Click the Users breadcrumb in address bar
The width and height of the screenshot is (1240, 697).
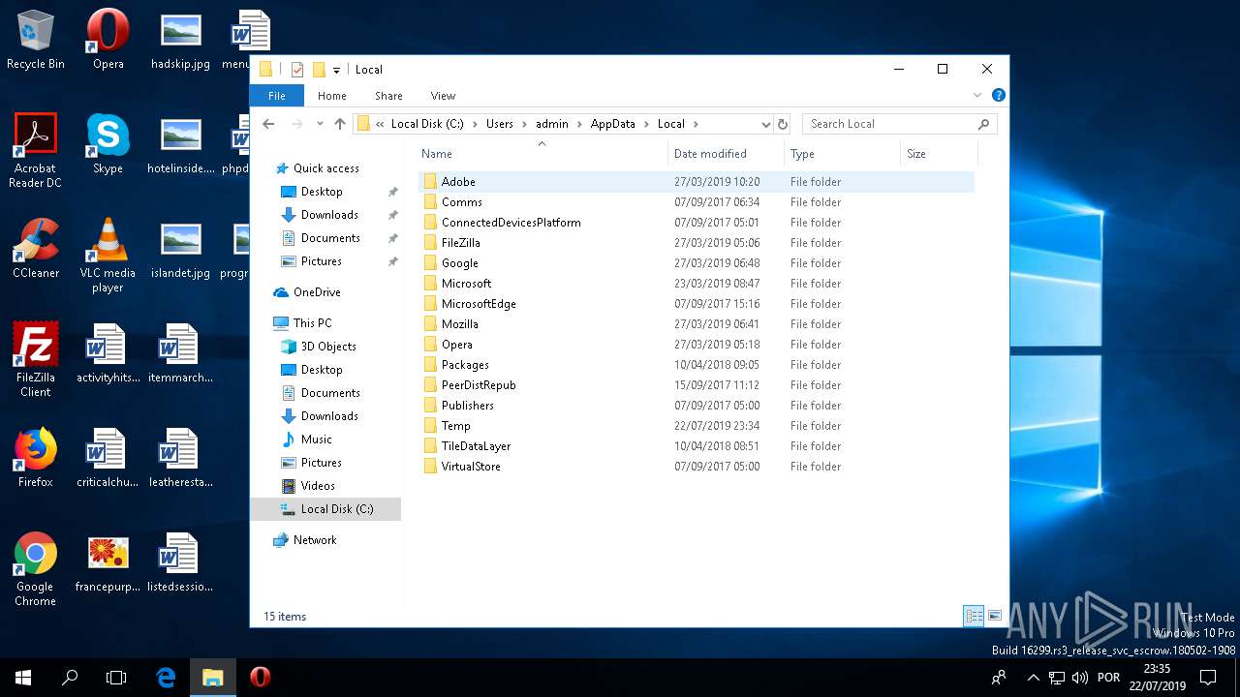pos(500,124)
